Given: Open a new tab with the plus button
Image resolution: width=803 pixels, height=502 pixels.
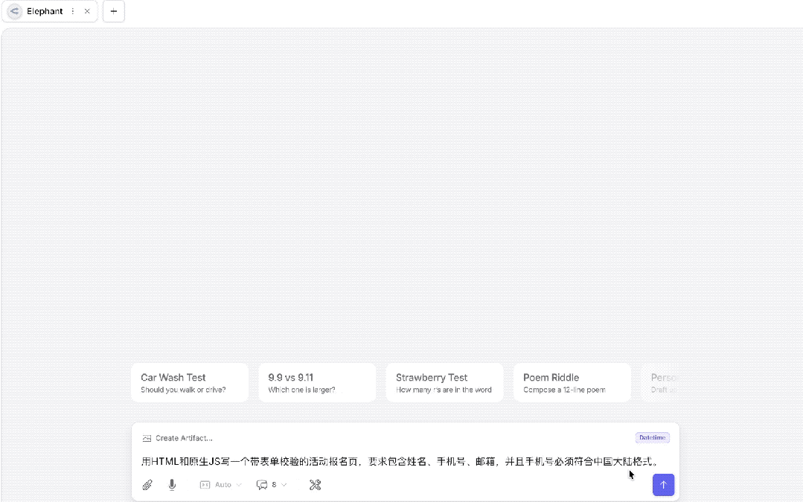Looking at the screenshot, I should click(x=113, y=11).
